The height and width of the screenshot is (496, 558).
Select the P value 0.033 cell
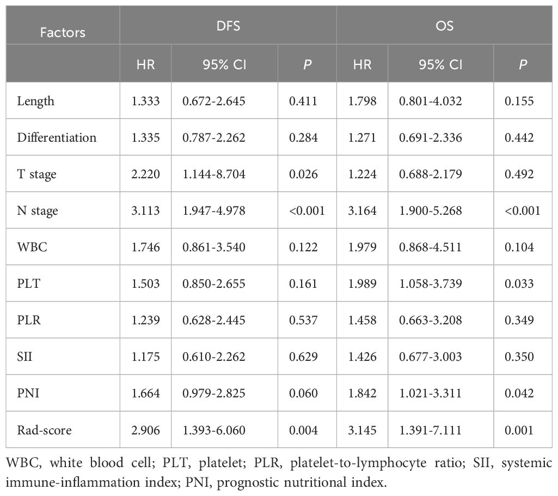[522, 283]
